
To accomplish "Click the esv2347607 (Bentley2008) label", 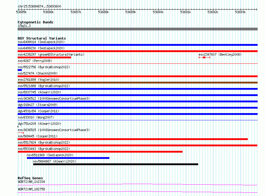I will (x=220, y=54).
